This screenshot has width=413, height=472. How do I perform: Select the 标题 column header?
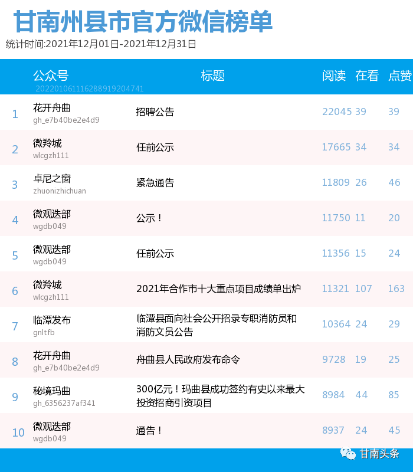(212, 76)
